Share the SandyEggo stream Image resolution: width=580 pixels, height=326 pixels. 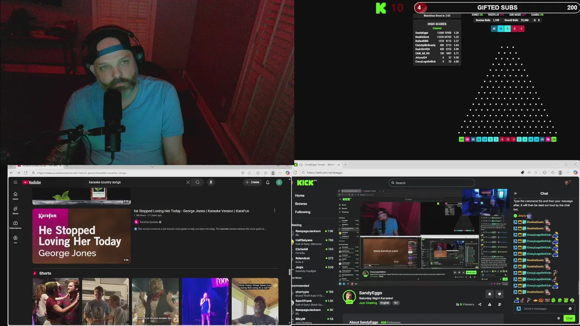(480, 304)
